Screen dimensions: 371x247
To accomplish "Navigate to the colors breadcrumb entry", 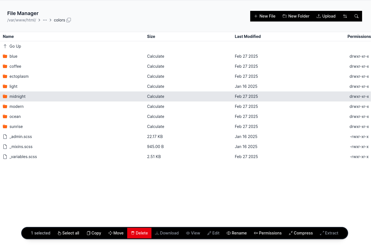I will pos(59,20).
